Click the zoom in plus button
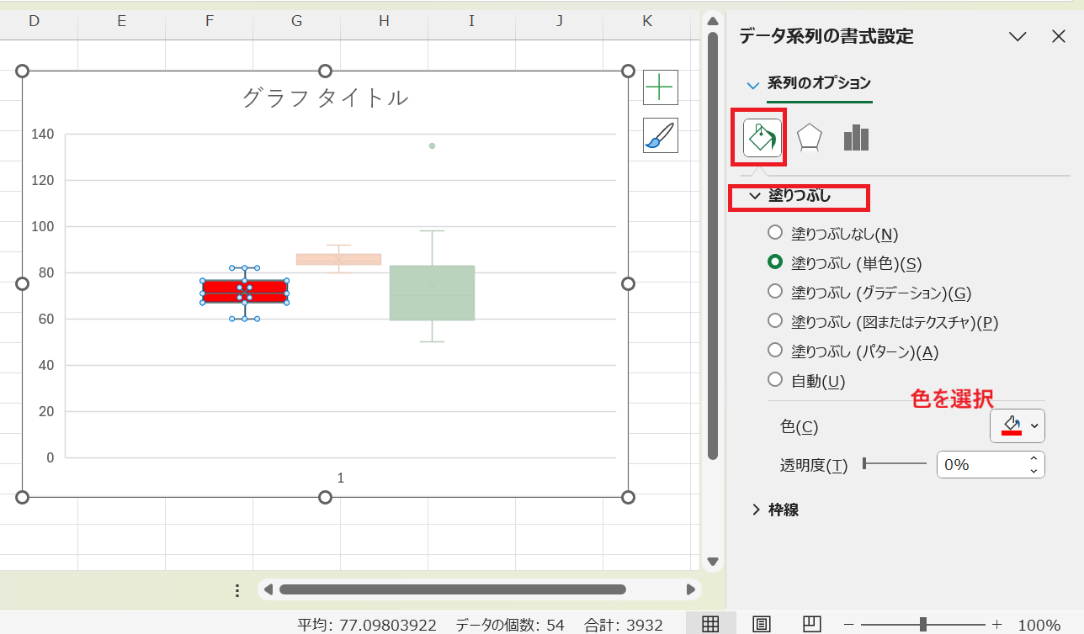 (x=996, y=622)
